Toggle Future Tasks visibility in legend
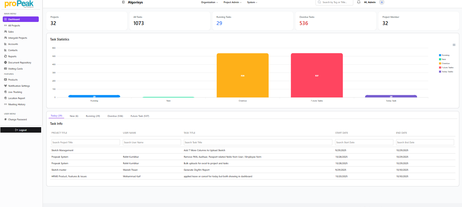Screen dimensions: 462x207 point(448,67)
